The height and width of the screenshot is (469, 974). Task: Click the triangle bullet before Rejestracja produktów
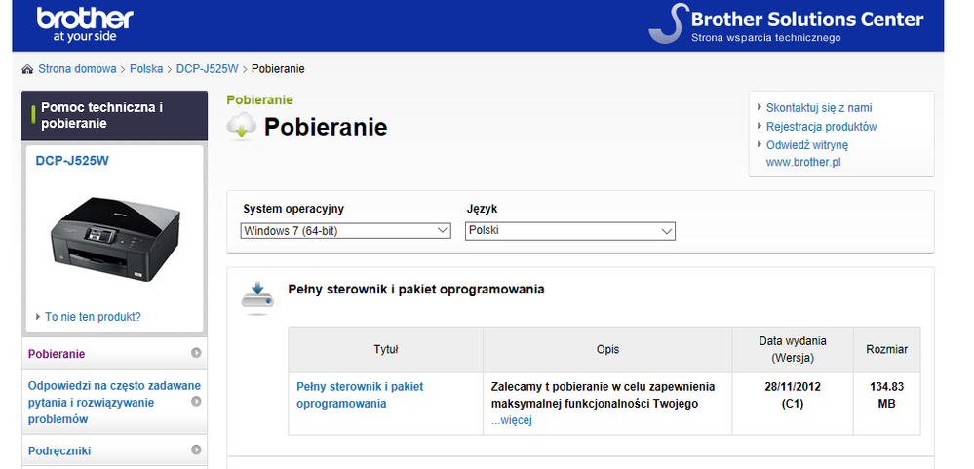point(760,126)
